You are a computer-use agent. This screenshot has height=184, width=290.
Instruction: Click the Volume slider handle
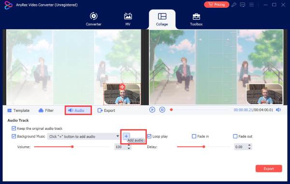(72, 147)
